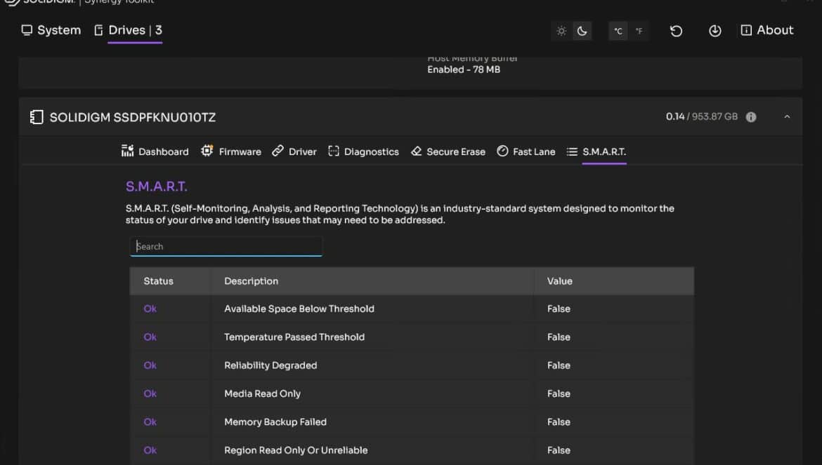Click the refresh icon
This screenshot has height=465, width=822.
point(677,31)
